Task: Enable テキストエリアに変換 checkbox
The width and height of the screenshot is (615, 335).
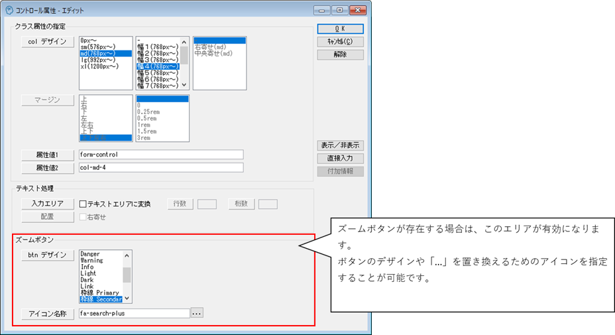Action: click(84, 204)
